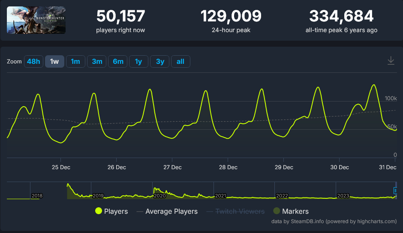This screenshot has height=233, width=403.
Task: Click the 334,684 all-time peak value
Action: 341,16
